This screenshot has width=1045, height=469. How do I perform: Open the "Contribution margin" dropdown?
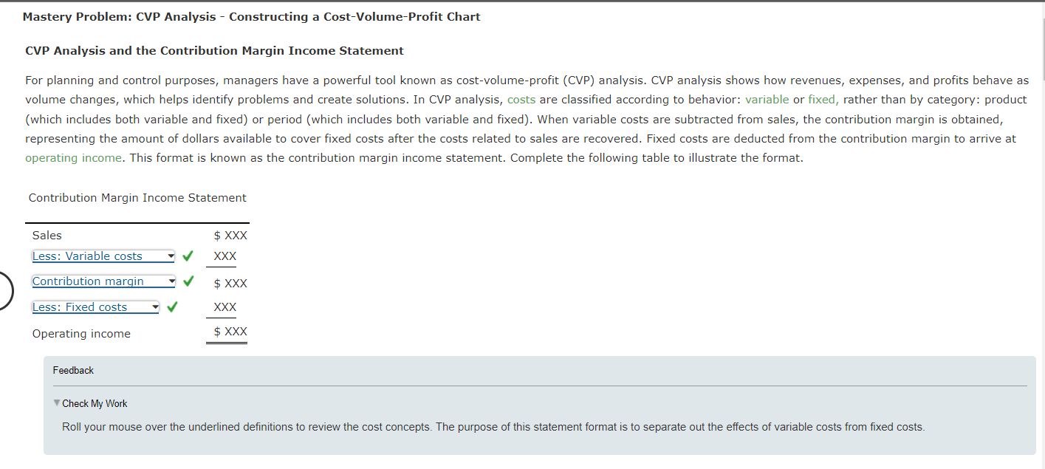point(103,281)
